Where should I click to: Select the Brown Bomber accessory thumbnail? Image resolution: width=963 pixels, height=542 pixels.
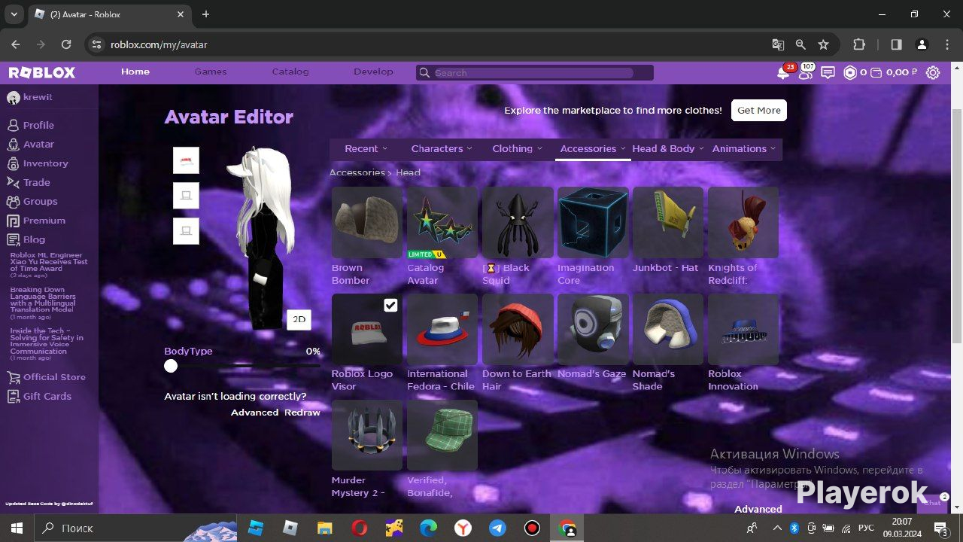click(x=367, y=222)
